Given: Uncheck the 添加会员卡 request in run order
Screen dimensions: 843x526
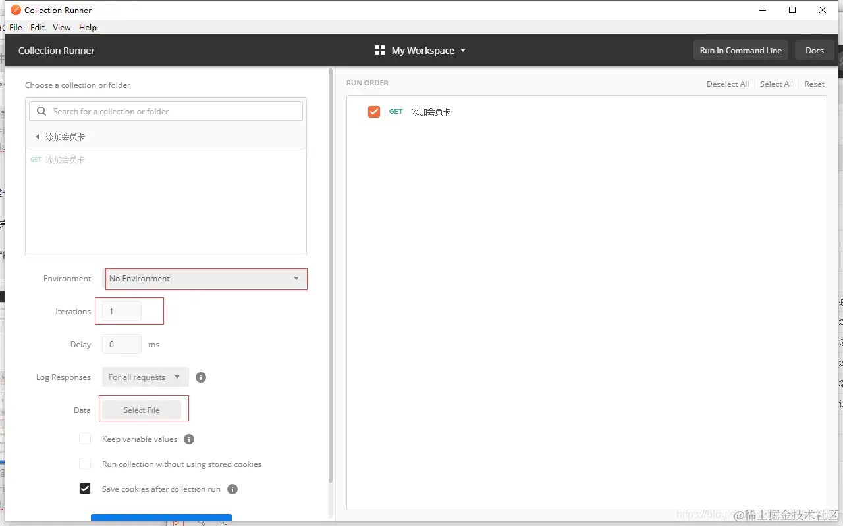Looking at the screenshot, I should coord(374,112).
